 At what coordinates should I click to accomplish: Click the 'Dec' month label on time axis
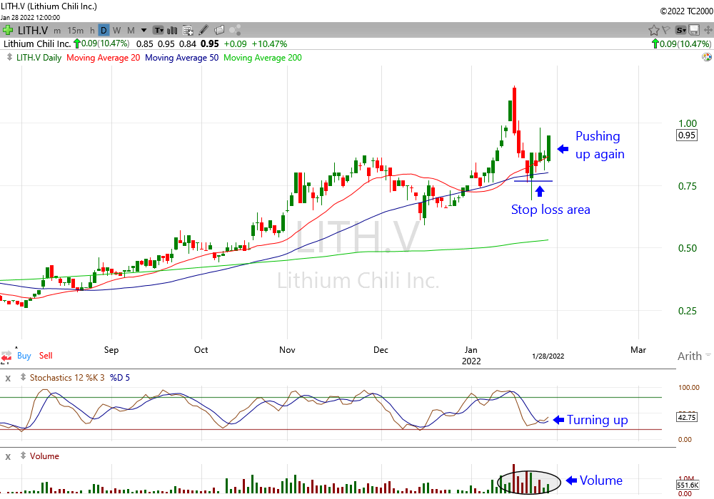[381, 350]
